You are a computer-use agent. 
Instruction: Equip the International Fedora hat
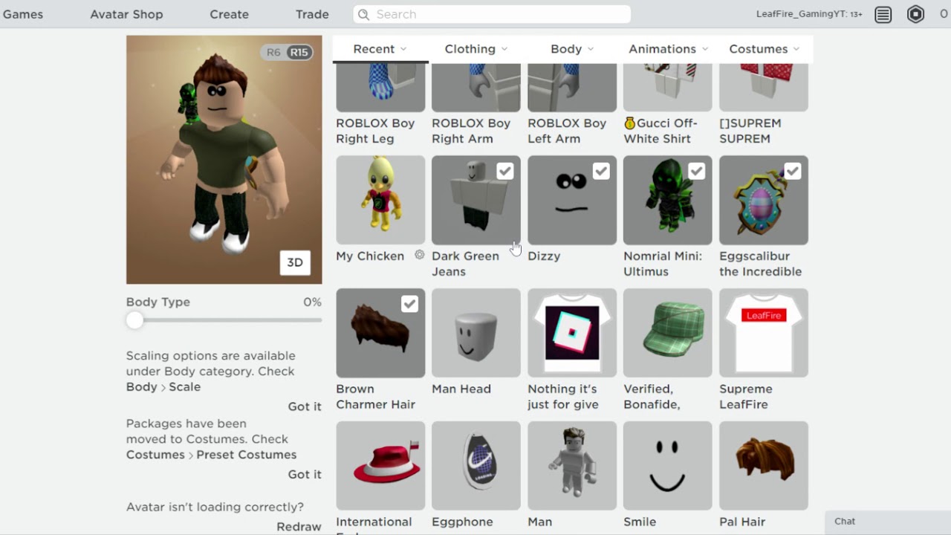(380, 466)
